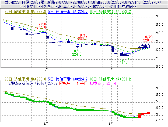
Task: Click the 9/20 228.6 high annotation
Action: pyautogui.click(x=148, y=39)
